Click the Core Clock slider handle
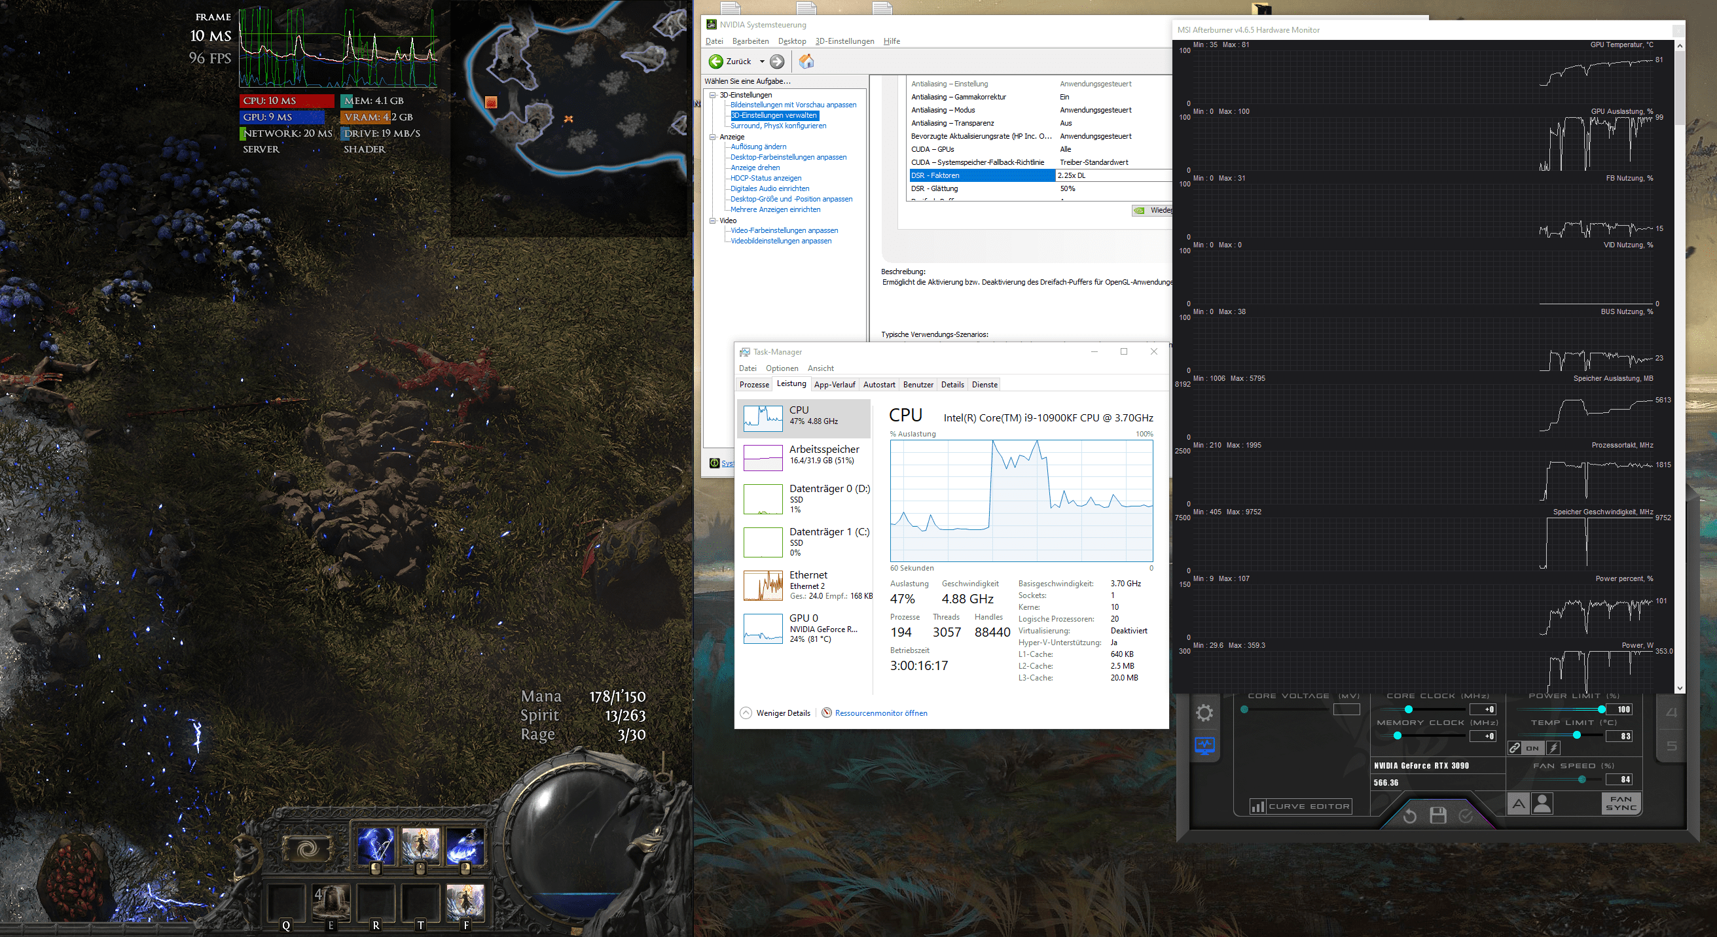 point(1409,709)
